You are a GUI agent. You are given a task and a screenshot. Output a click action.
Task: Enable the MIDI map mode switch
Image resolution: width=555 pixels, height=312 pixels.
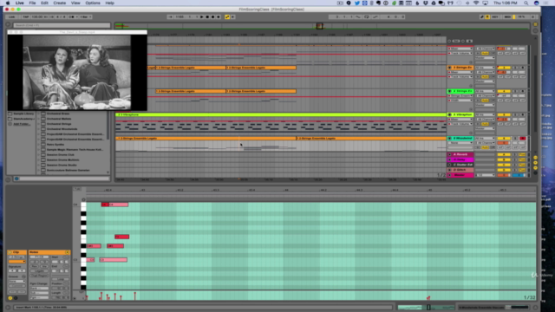[507, 16]
